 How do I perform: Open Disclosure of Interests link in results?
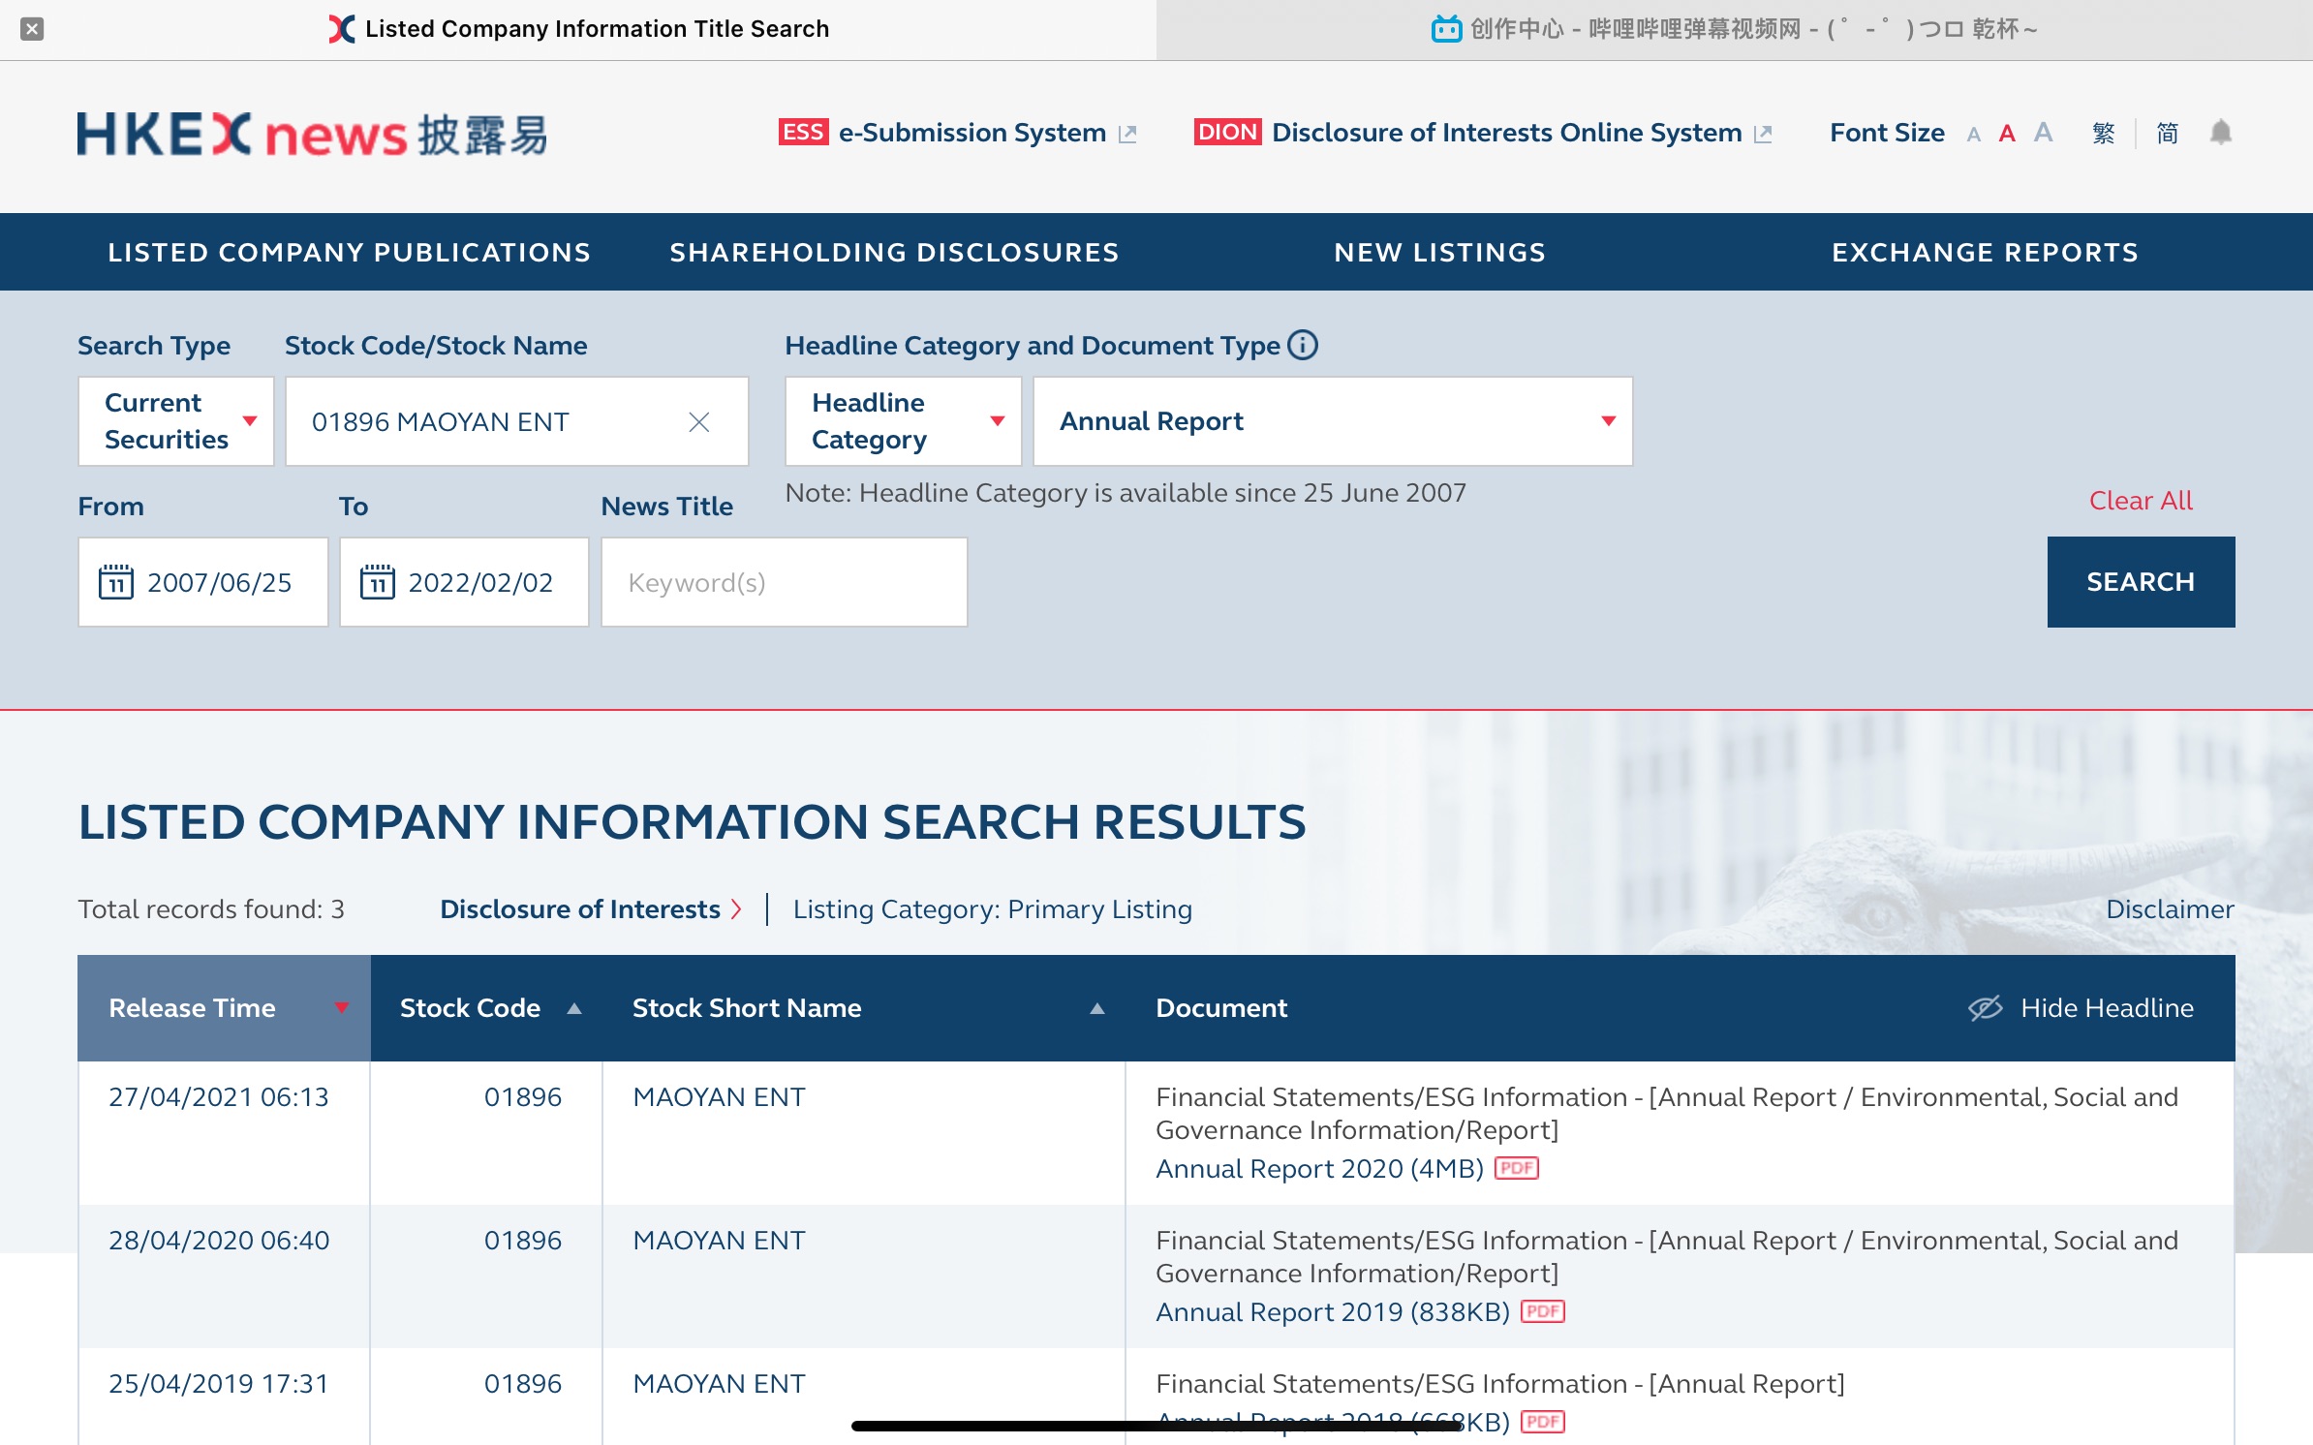[580, 909]
